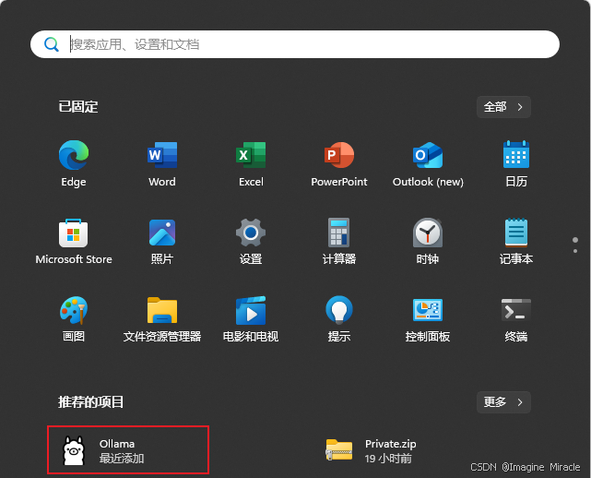This screenshot has width=591, height=478.
Task: Show 全部 all apps
Action: [x=503, y=107]
